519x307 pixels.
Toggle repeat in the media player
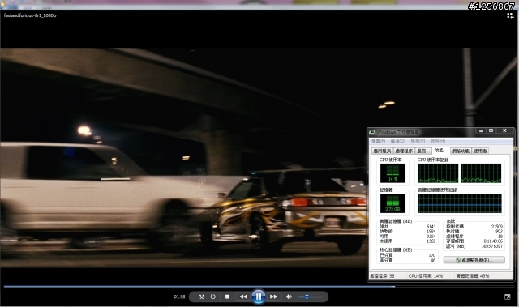click(x=212, y=296)
